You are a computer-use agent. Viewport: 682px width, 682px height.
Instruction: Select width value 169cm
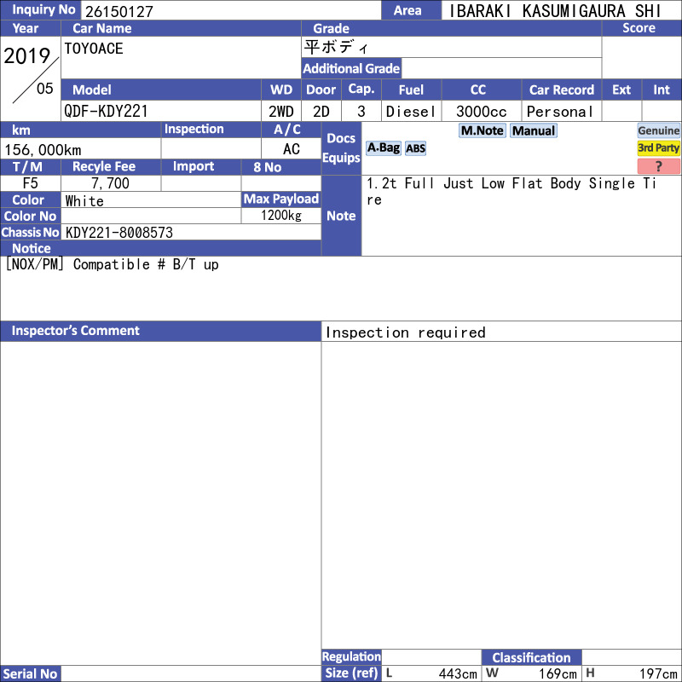coord(558,673)
